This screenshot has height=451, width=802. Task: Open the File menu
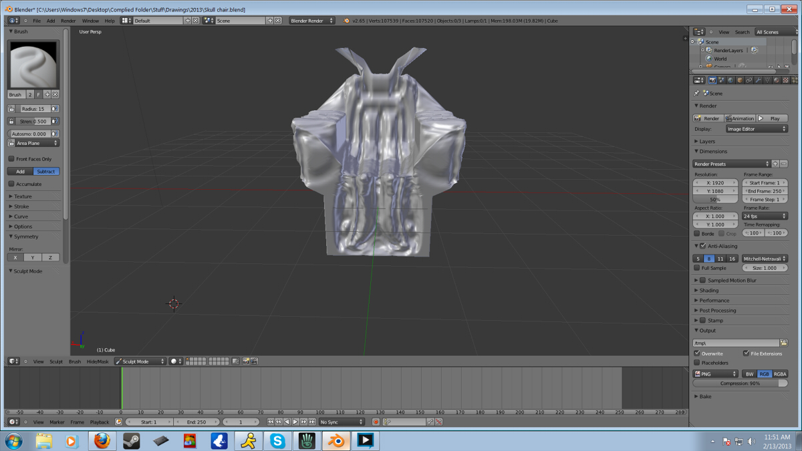click(x=37, y=21)
